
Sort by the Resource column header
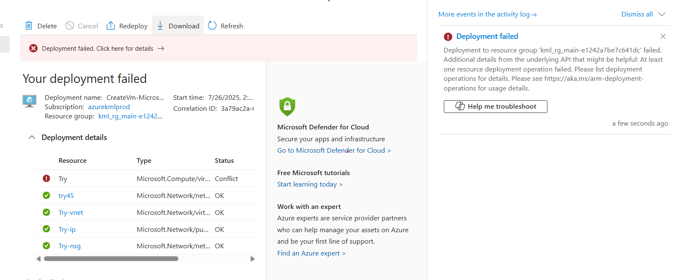tap(72, 161)
